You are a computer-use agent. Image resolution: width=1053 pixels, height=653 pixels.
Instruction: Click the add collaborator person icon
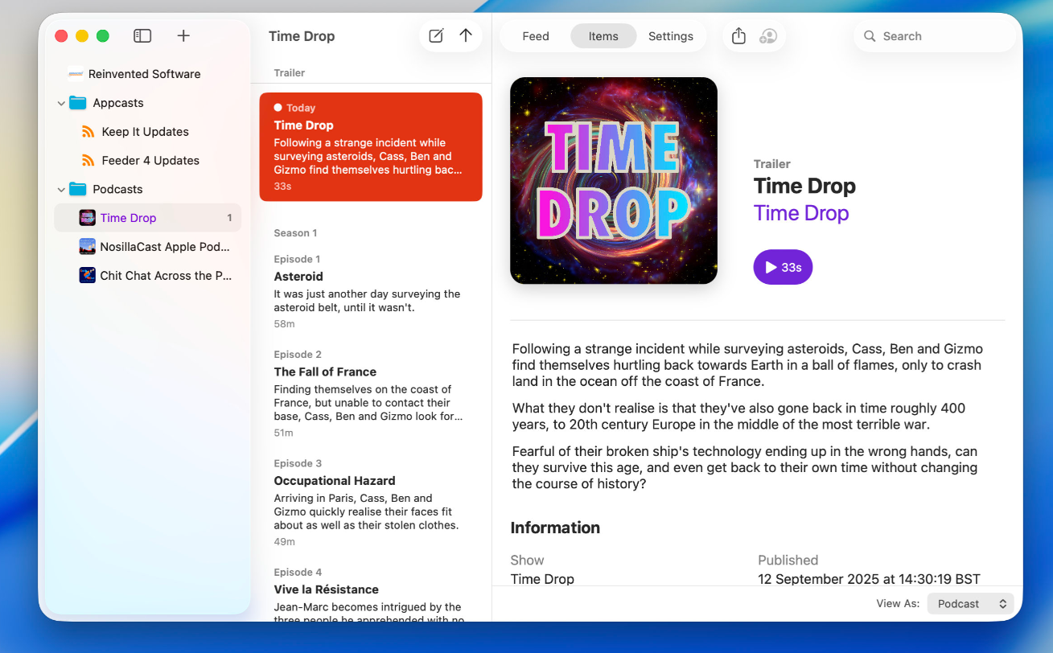point(768,36)
